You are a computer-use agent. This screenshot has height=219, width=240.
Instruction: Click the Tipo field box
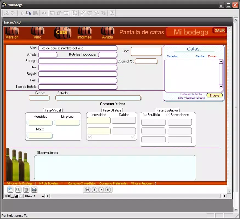click(146, 51)
